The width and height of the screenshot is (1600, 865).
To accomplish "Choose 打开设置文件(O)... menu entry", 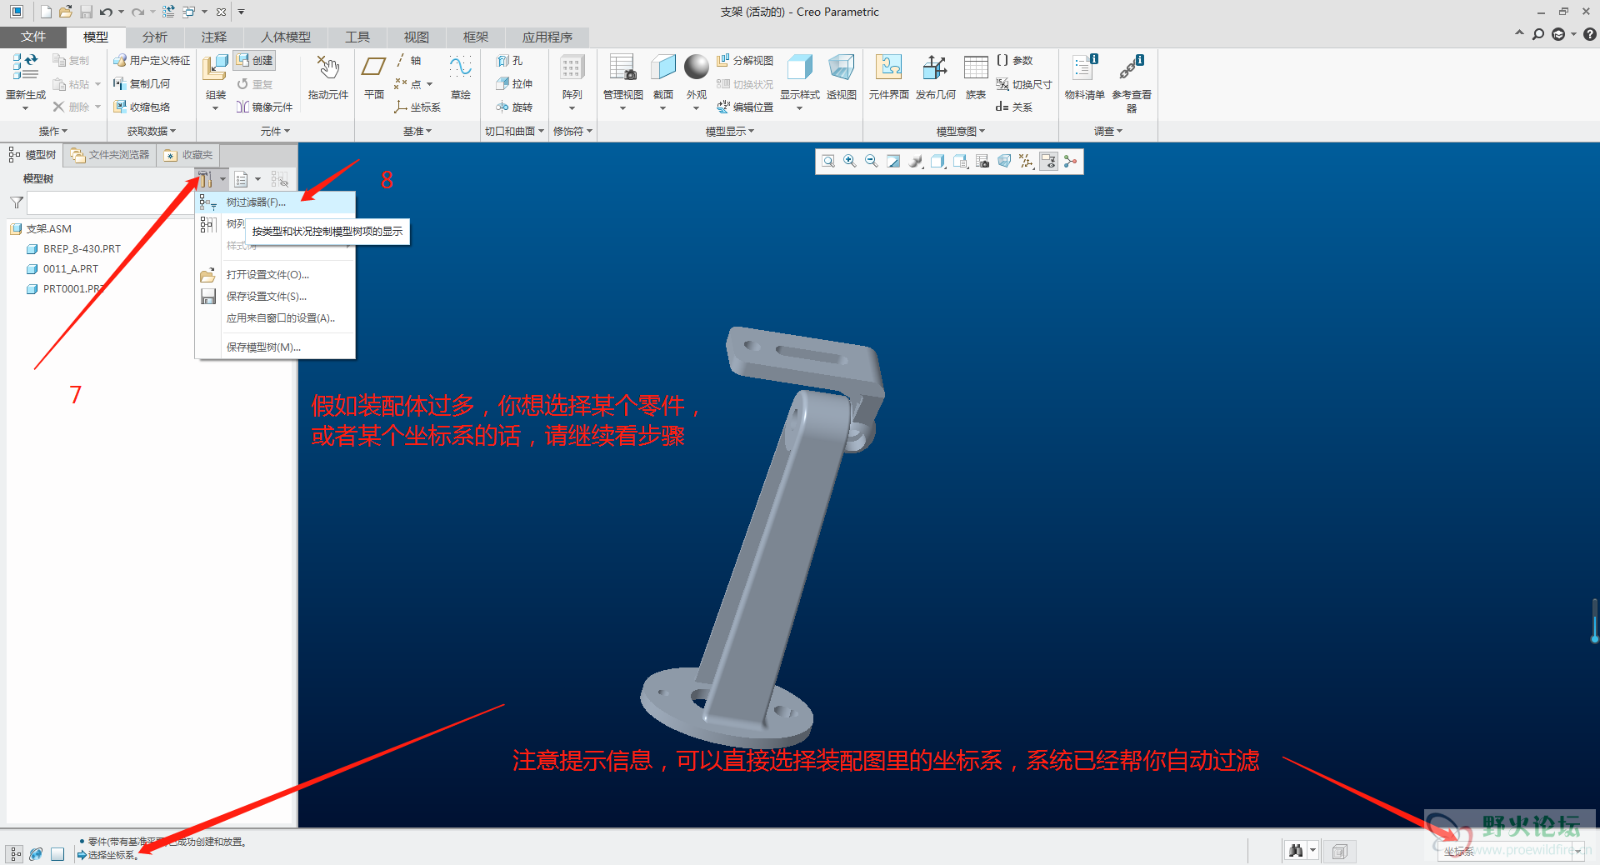I will click(x=276, y=274).
